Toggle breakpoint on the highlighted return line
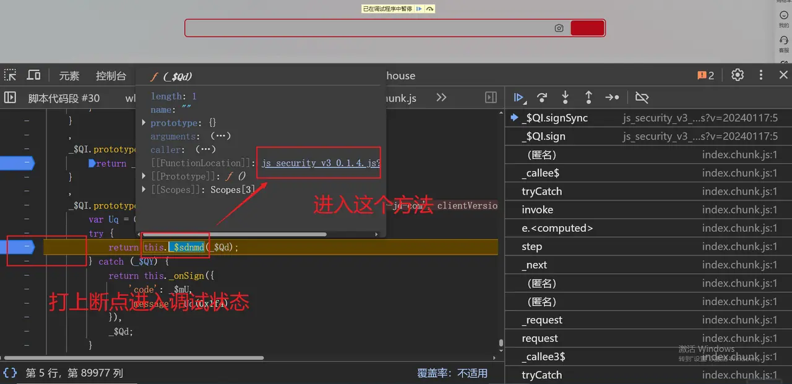792x384 pixels. pos(27,247)
